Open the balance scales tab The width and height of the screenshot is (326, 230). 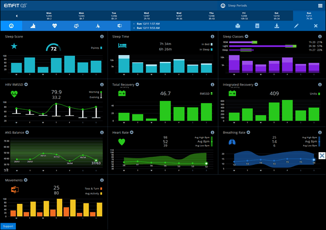pyautogui.click(x=76, y=26)
